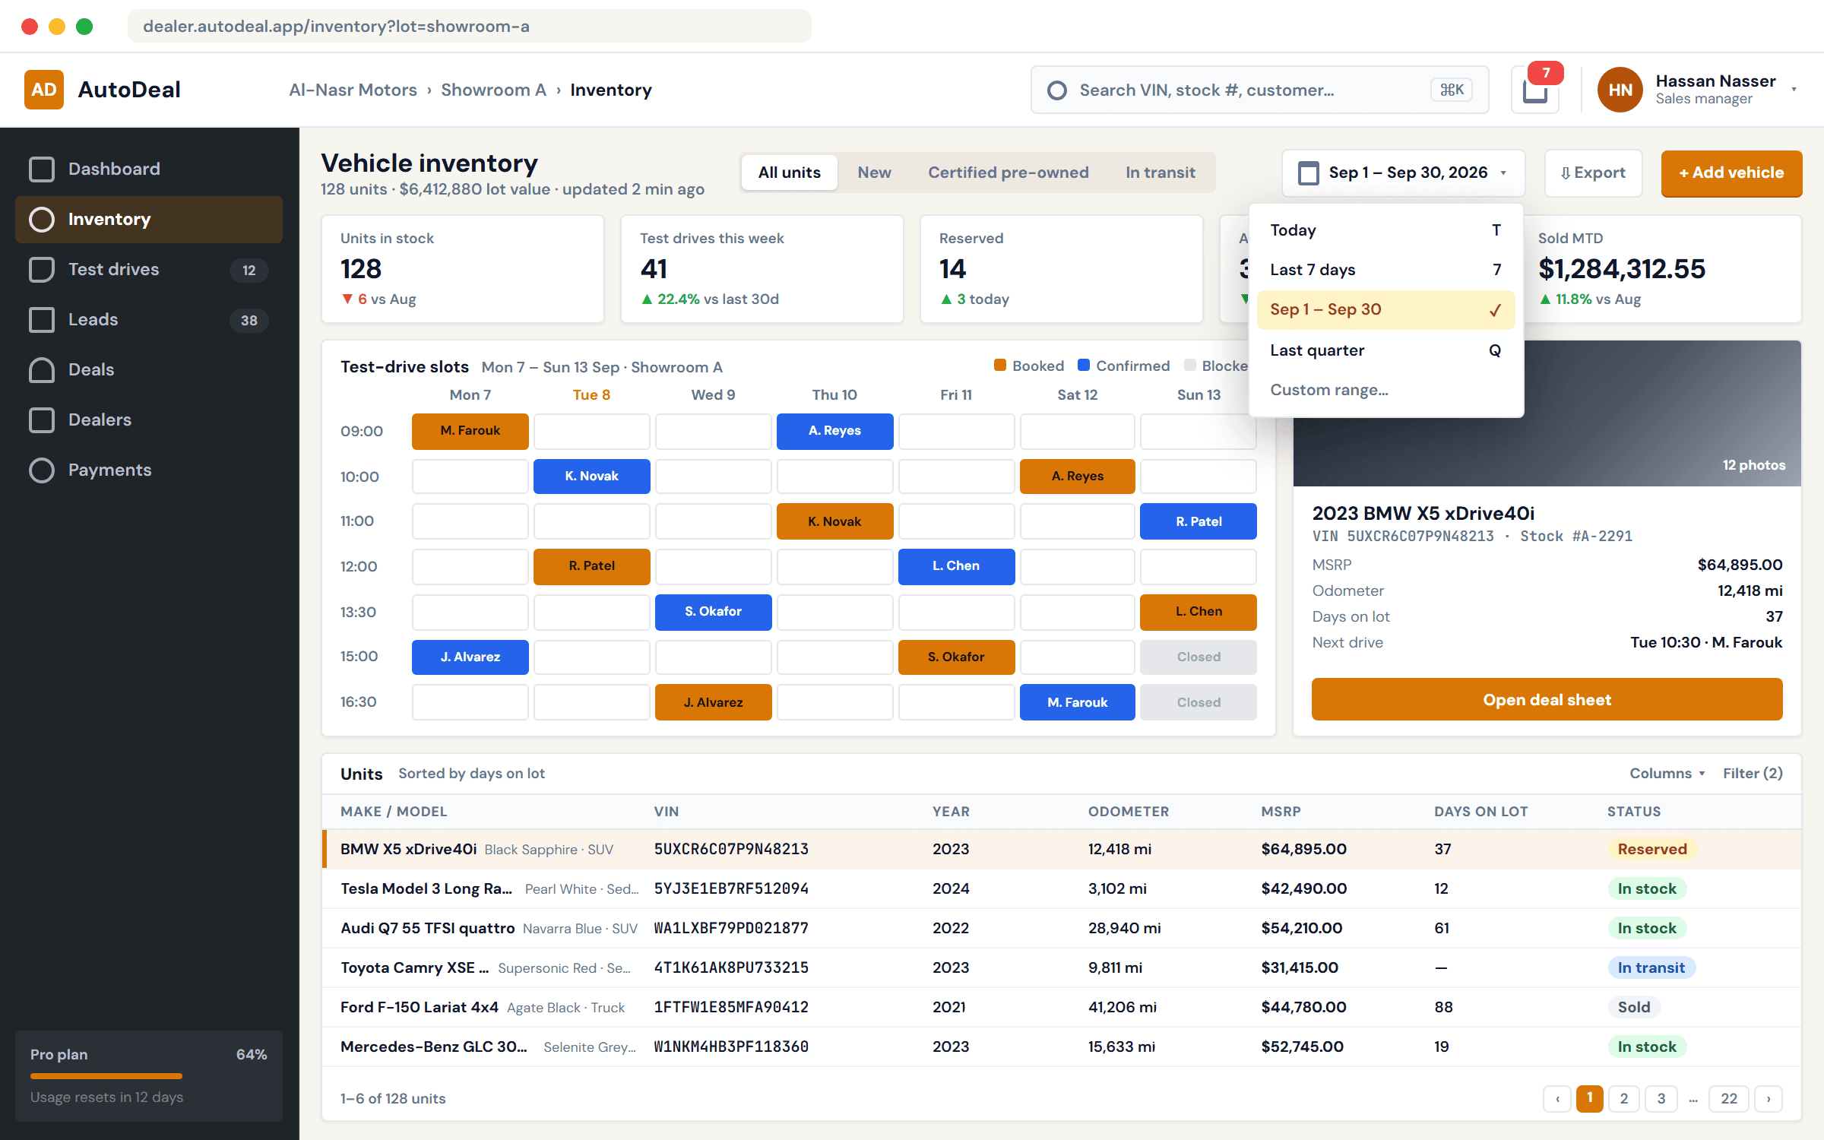Choose Last quarter from date menu
The image size is (1824, 1140).
(x=1385, y=350)
